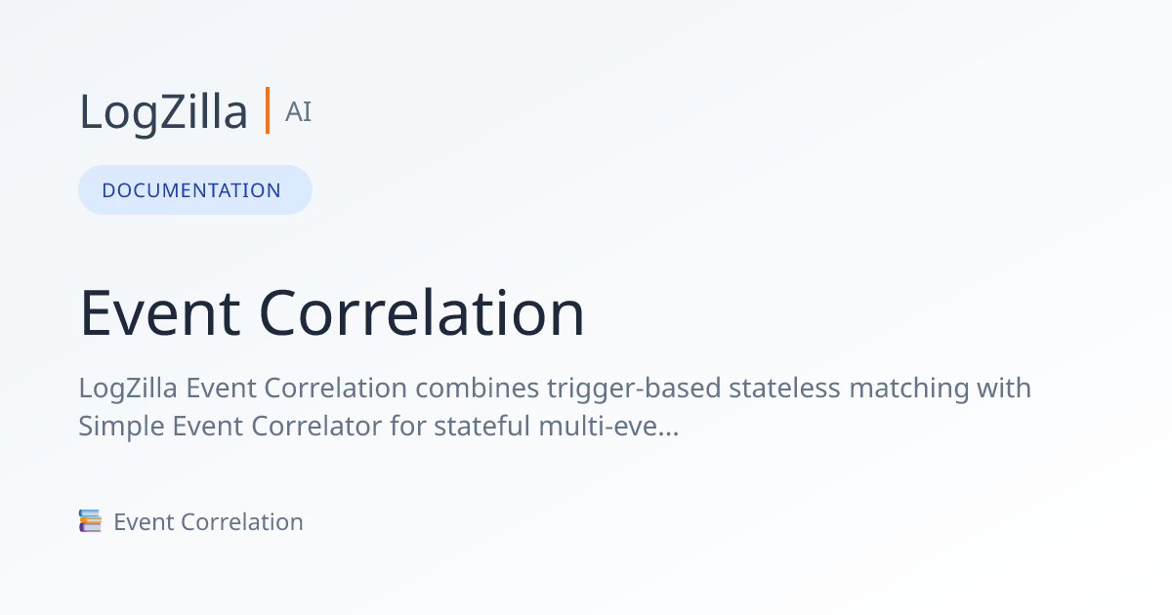Click LogZilla at the description start
Image resolution: width=1172 pixels, height=615 pixels.
(129, 389)
